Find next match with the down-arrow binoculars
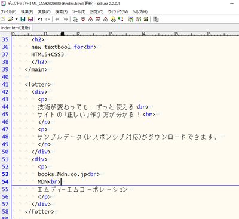The width and height of the screenshot is (239, 219). click(83, 19)
